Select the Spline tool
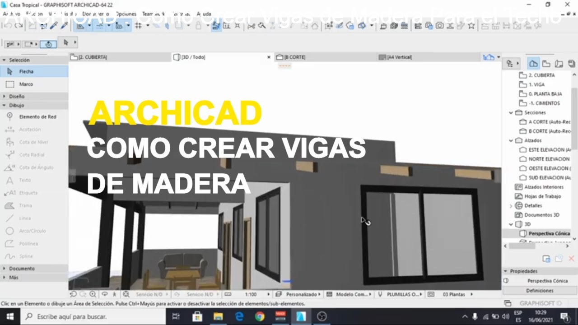Image resolution: width=578 pixels, height=325 pixels. [34, 256]
